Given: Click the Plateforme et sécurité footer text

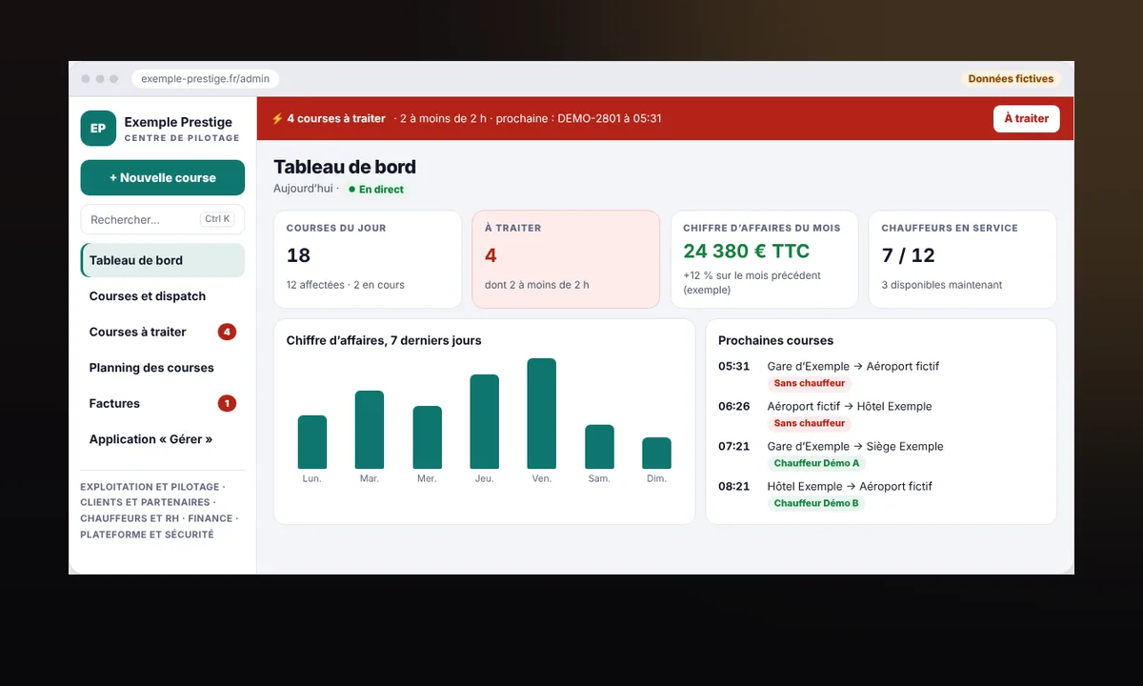Looking at the screenshot, I should (147, 535).
